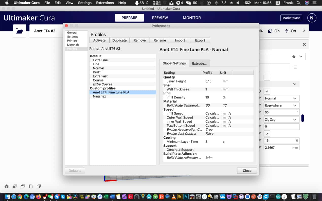This screenshot has width=322, height=201.
Task: Click the field containing 2.6667 mm
Action: pyautogui.click(x=281, y=147)
